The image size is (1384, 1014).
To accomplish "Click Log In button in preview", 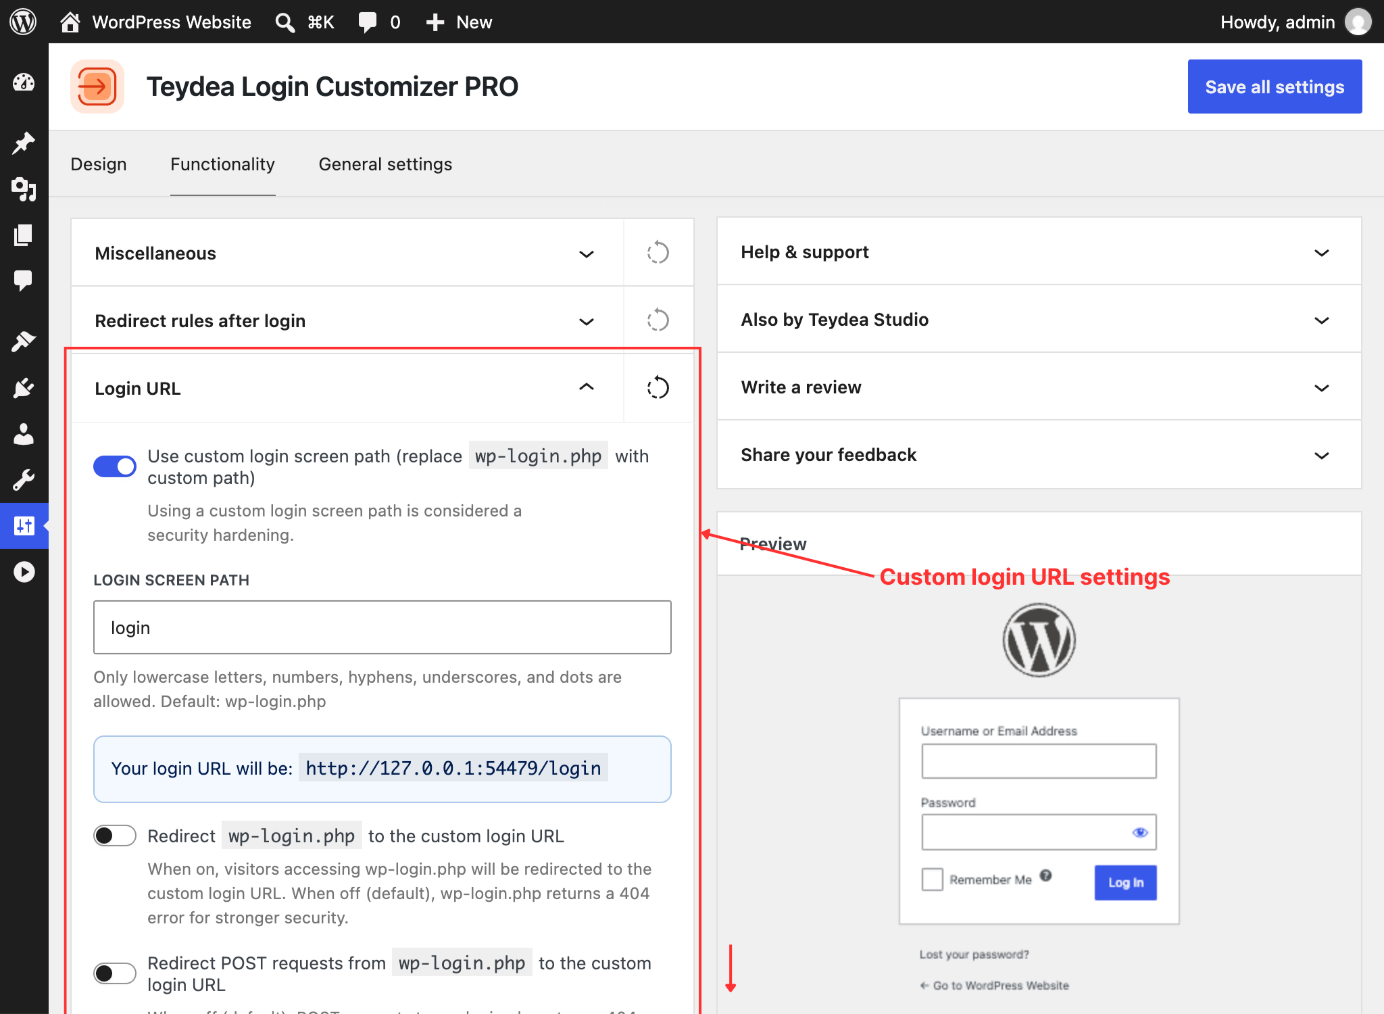I will 1125,882.
